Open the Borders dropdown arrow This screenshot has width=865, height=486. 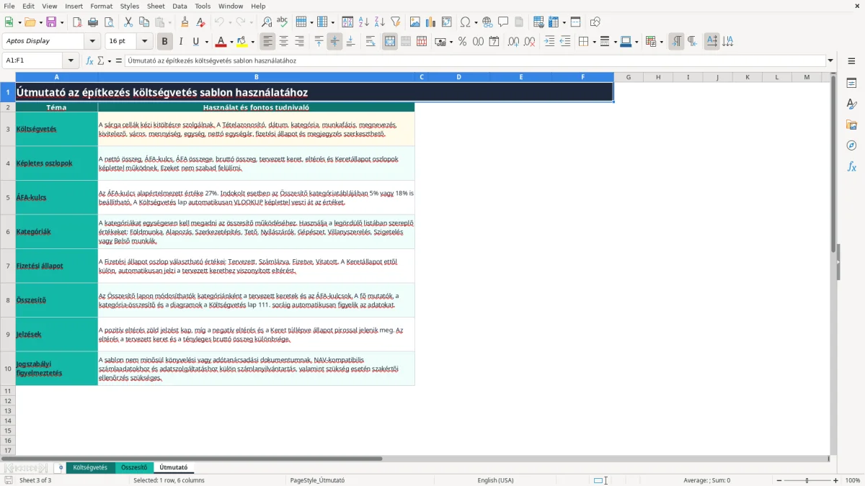click(x=593, y=42)
